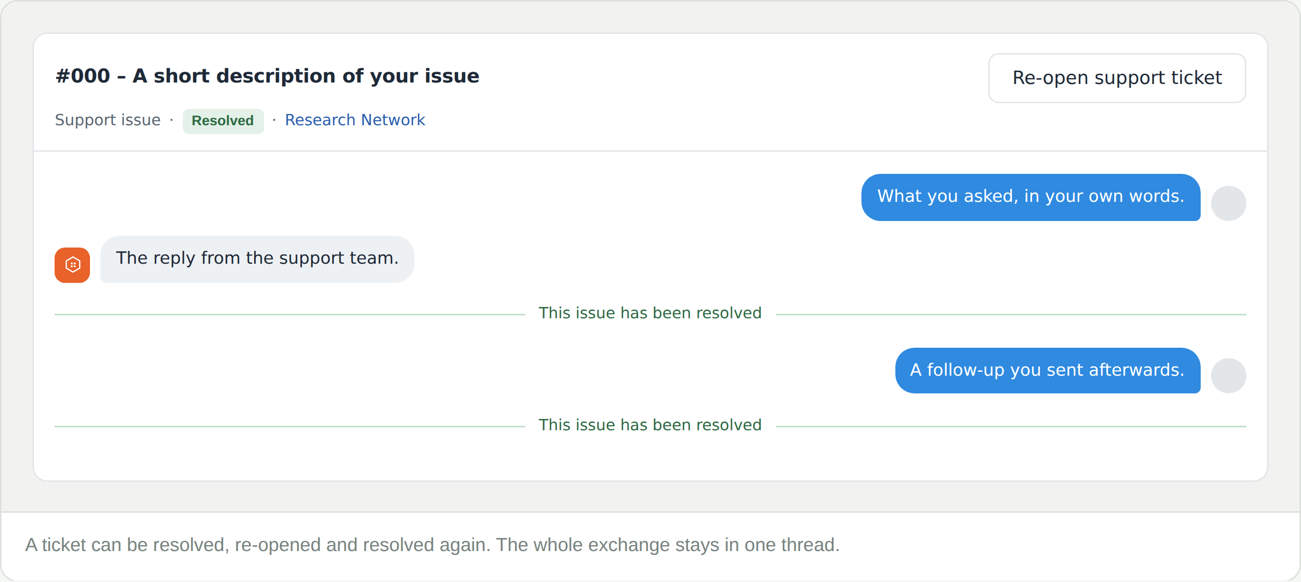
Task: Click the '#000' ticket number
Action: pyautogui.click(x=82, y=76)
